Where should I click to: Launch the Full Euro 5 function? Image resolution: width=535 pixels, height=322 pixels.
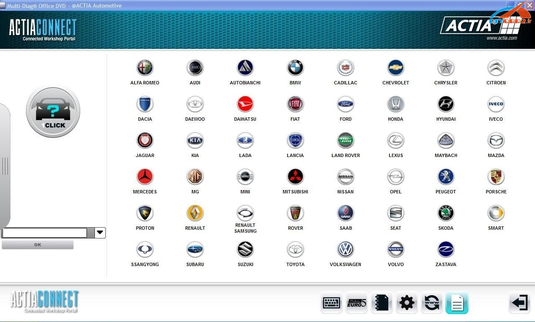tap(357, 303)
